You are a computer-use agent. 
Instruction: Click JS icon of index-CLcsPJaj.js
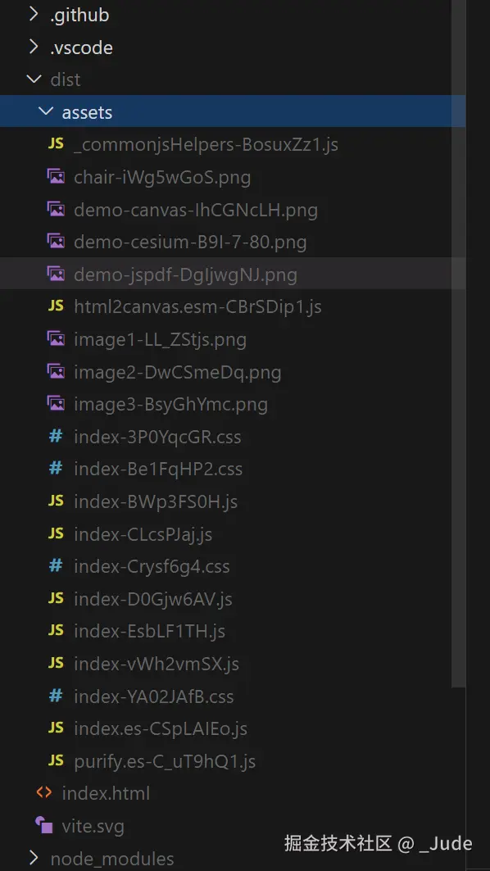(56, 533)
